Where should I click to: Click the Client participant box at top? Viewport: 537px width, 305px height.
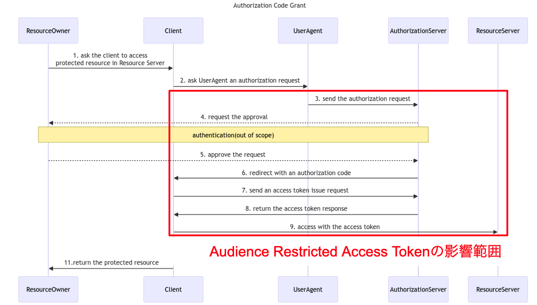point(173,30)
